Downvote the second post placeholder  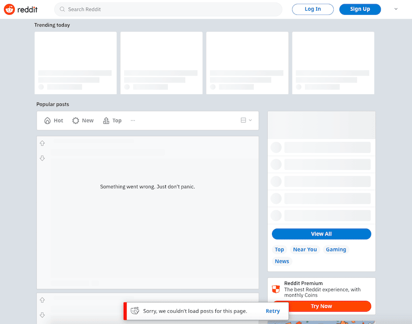(x=42, y=315)
